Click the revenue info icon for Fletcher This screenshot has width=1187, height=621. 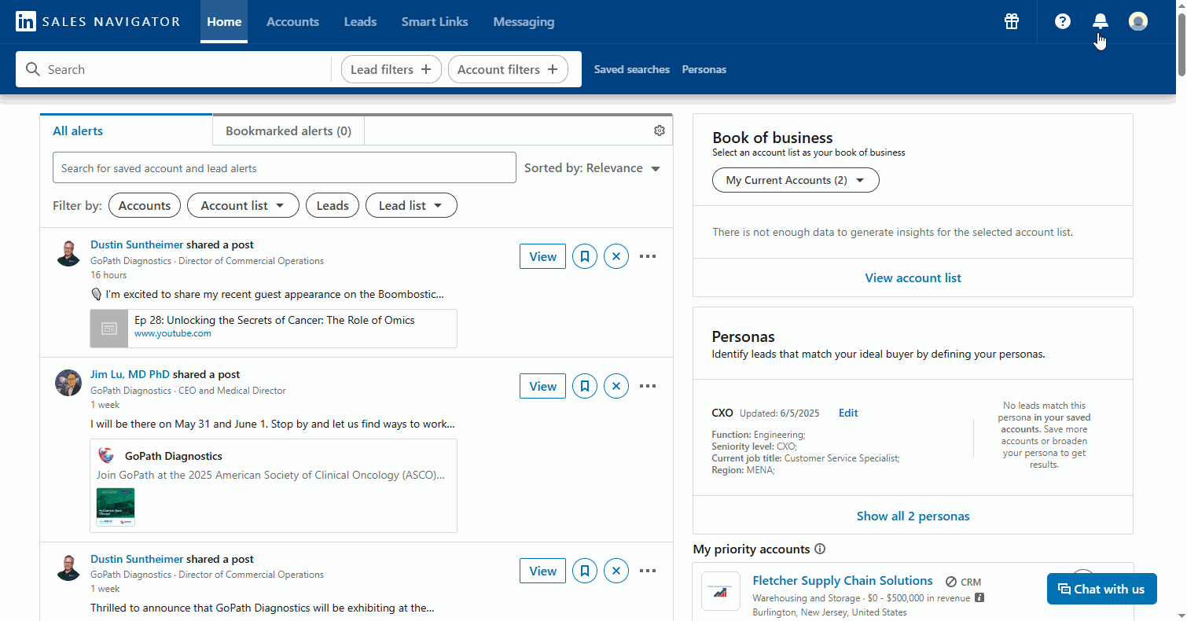click(x=979, y=597)
